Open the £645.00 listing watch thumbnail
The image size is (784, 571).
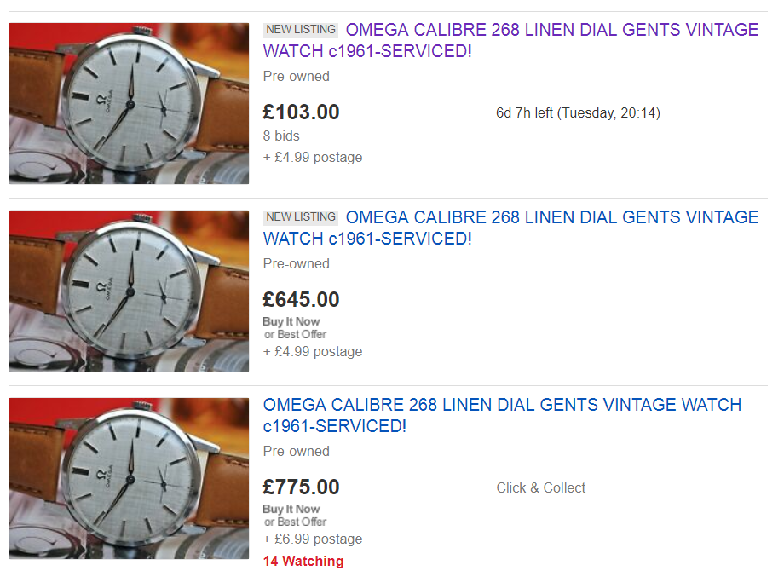pyautogui.click(x=129, y=291)
